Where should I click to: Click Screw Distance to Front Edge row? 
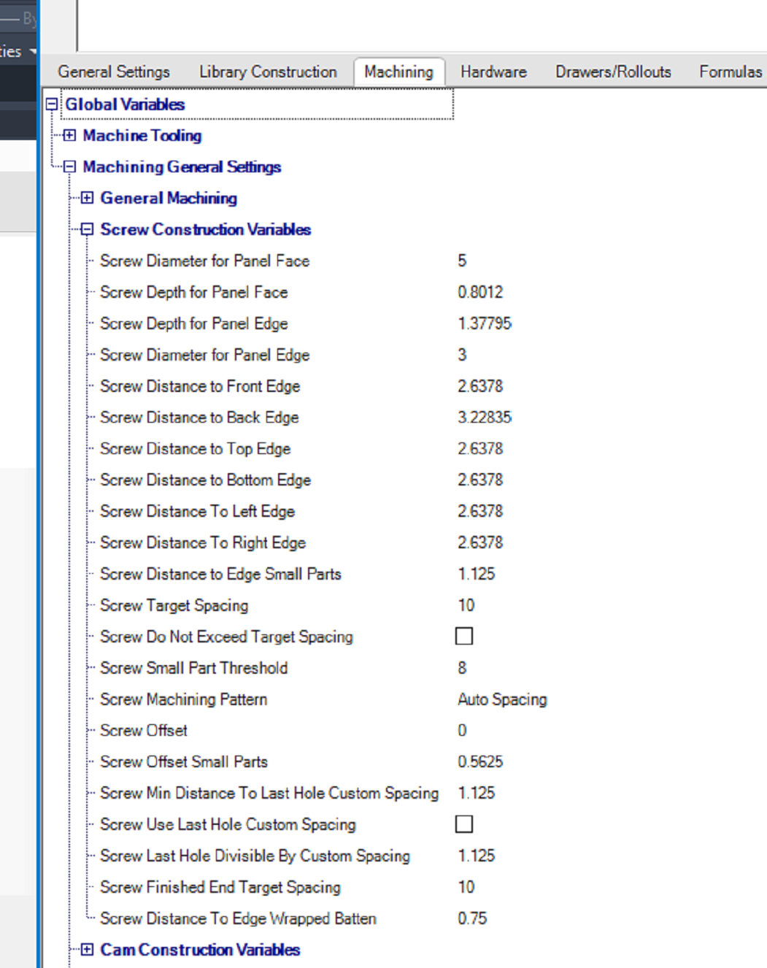[200, 386]
